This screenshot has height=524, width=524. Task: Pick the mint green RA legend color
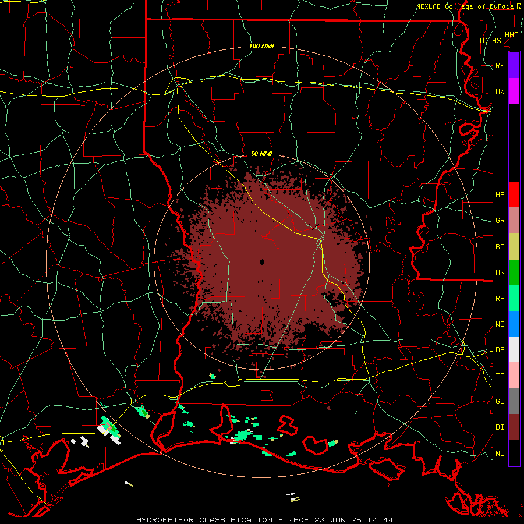514,298
